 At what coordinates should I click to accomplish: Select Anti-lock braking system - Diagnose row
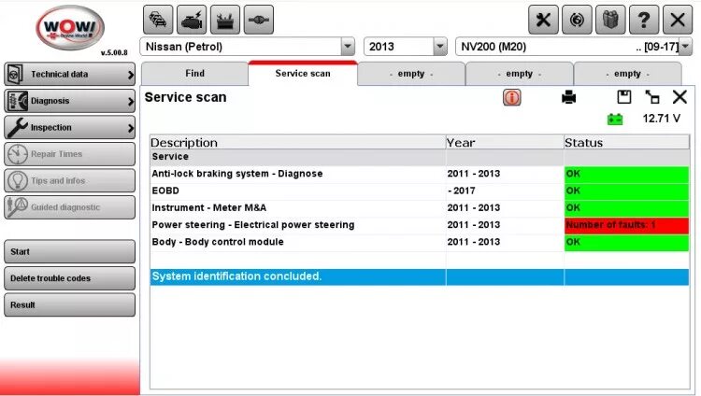(420, 174)
